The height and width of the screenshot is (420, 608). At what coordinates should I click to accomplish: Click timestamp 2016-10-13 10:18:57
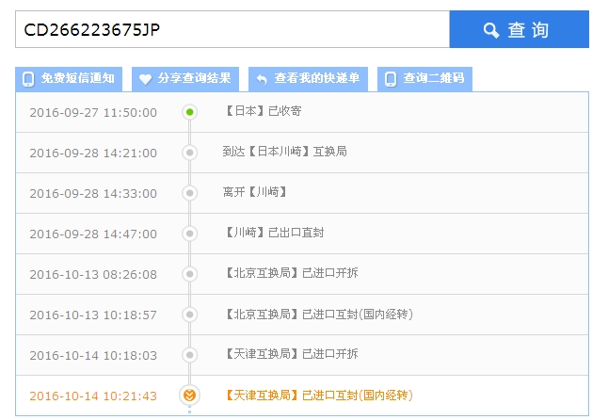pyautogui.click(x=93, y=315)
